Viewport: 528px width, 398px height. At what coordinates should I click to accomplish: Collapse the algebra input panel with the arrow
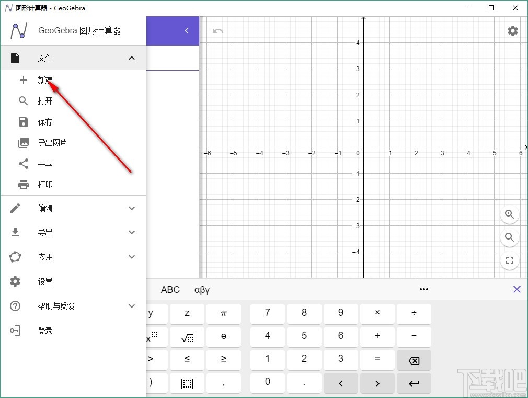(x=187, y=31)
